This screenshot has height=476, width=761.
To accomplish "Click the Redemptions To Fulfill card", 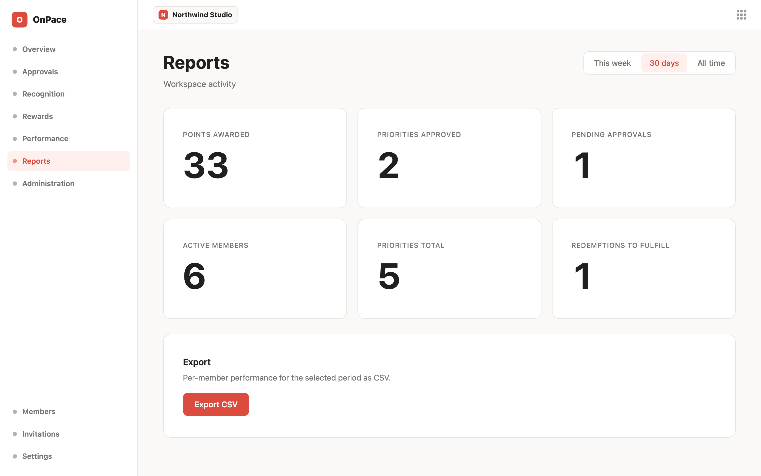I will pyautogui.click(x=643, y=269).
